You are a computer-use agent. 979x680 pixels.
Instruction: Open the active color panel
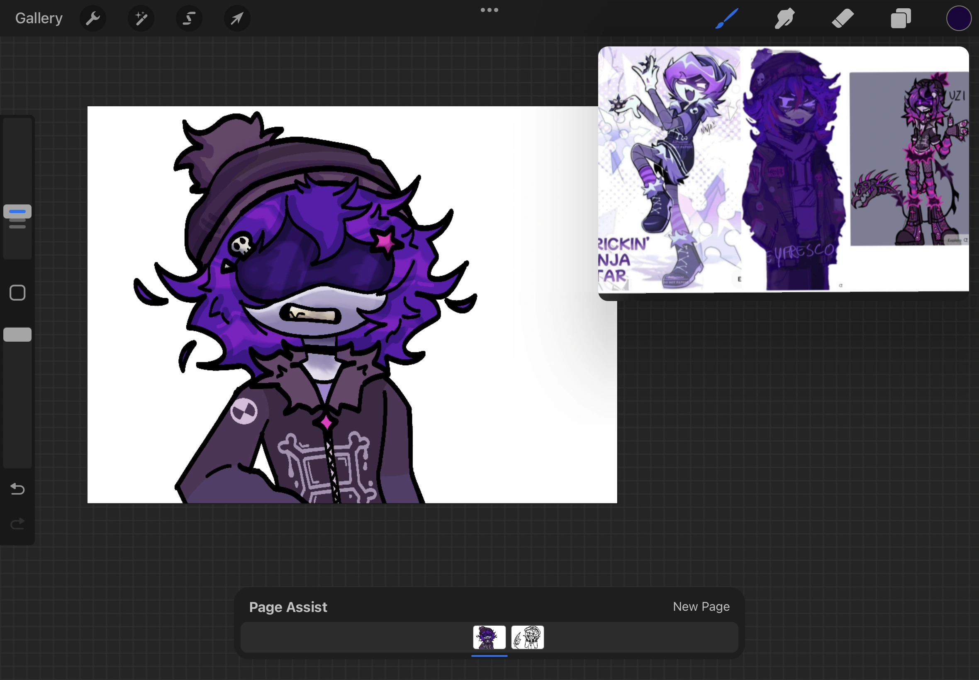959,18
